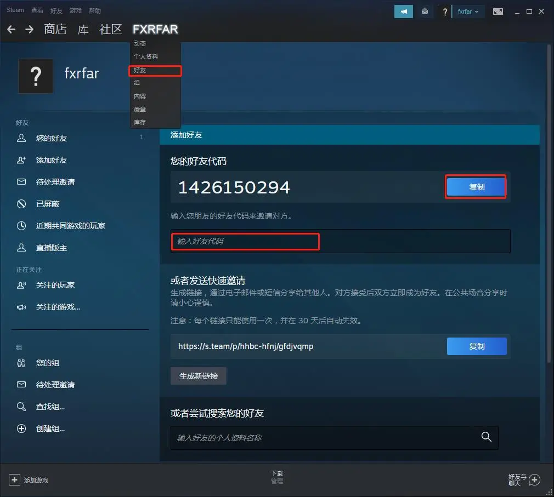Image resolution: width=554 pixels, height=497 pixels.
Task: Switch to the 库 library tab
Action: click(83, 29)
